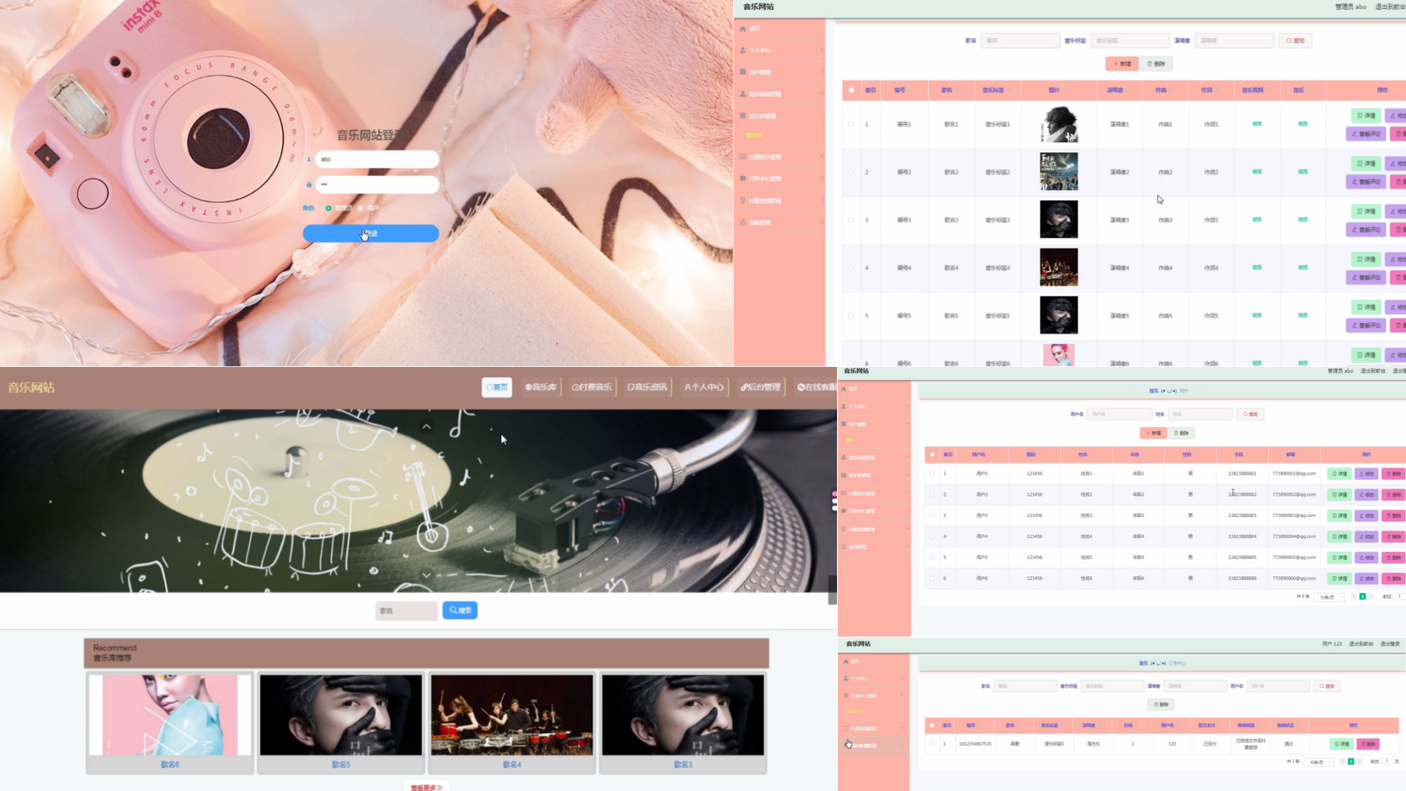Image resolution: width=1406 pixels, height=791 pixels.
Task: Select the 个人中心 tab in top navigation
Action: tap(704, 387)
